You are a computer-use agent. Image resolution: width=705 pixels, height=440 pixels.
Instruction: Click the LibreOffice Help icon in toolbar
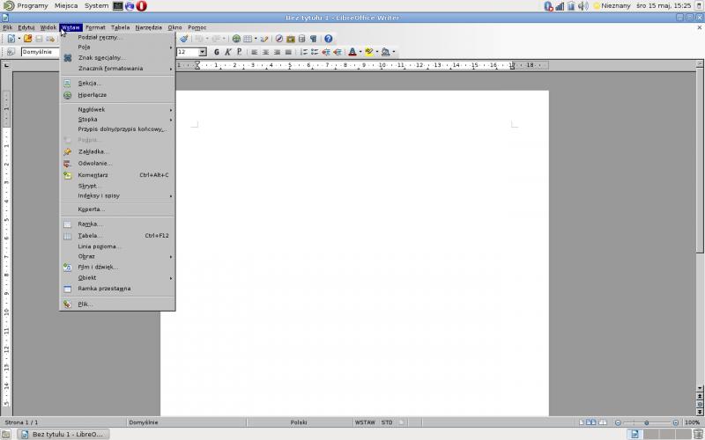pos(329,39)
